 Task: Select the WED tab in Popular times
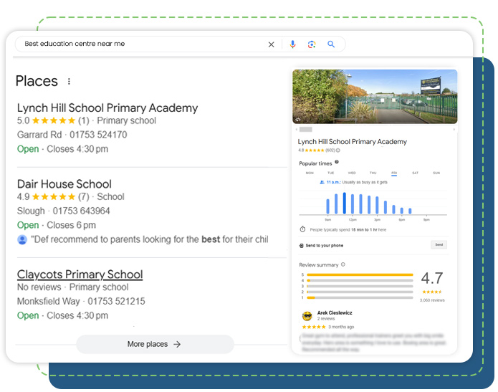pos(352,173)
